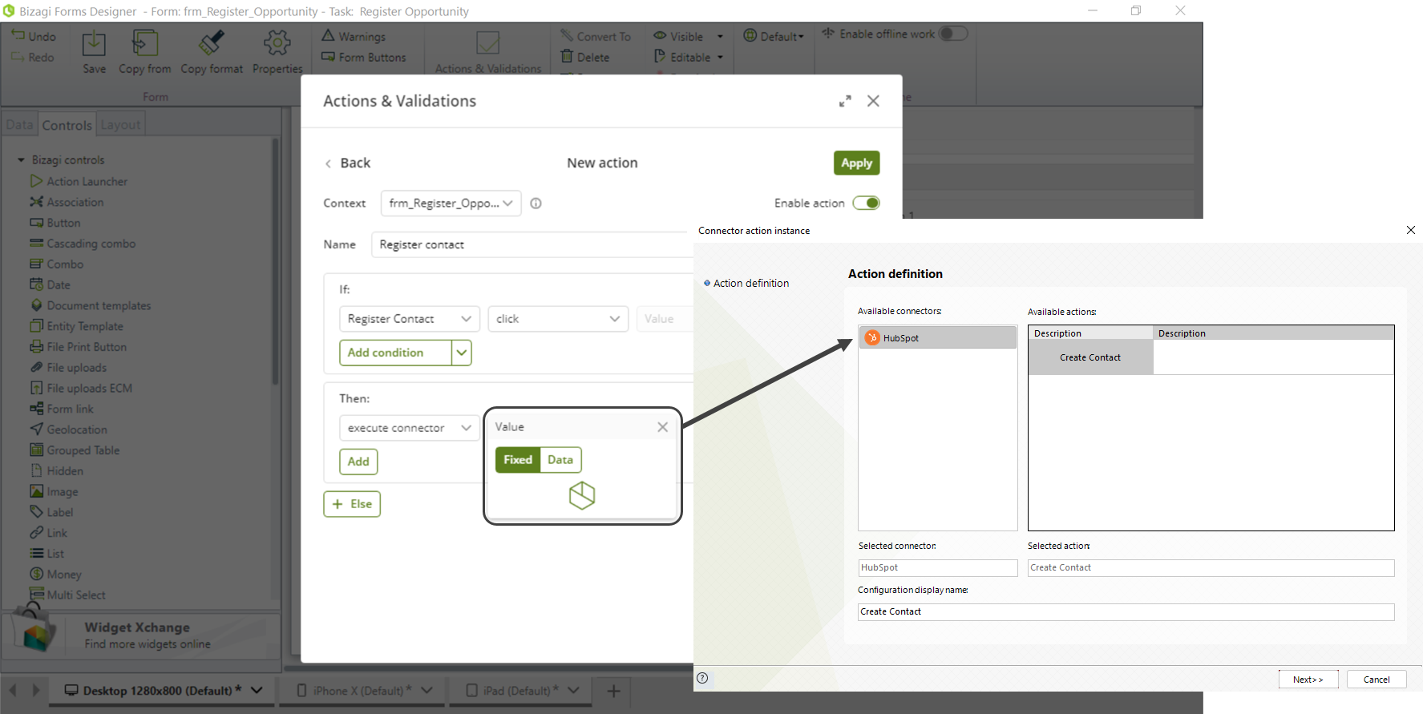Toggle Enable offline work switch
This screenshot has height=714, width=1423.
953,34
